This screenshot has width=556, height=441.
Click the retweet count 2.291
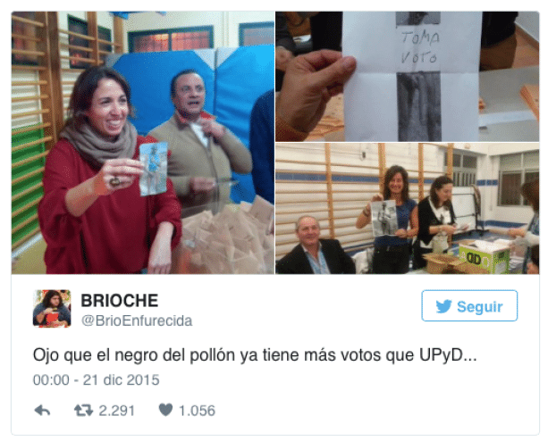[117, 411]
